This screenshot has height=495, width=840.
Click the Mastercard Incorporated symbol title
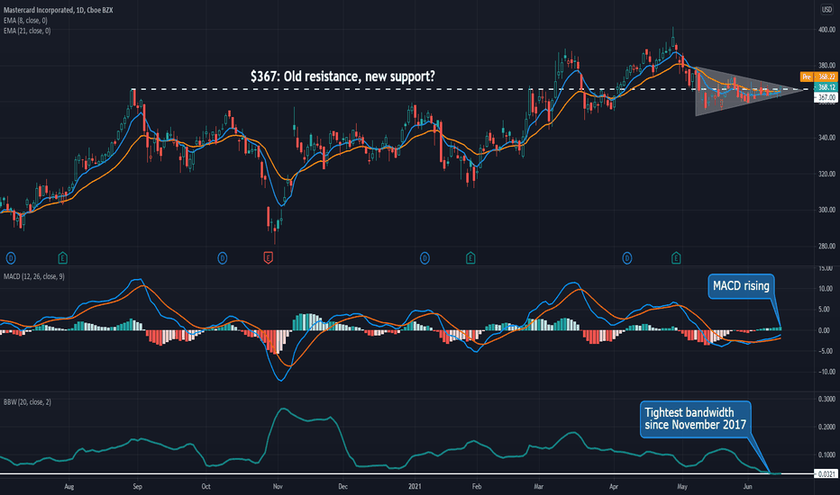point(58,10)
